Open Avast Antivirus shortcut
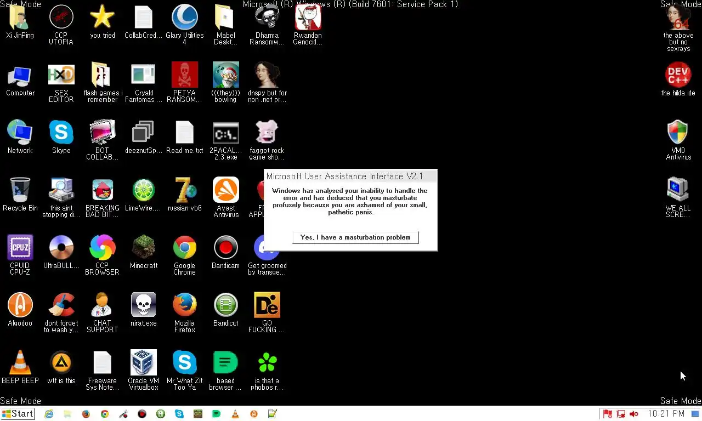Viewport: 702px width, 421px height. click(225, 197)
